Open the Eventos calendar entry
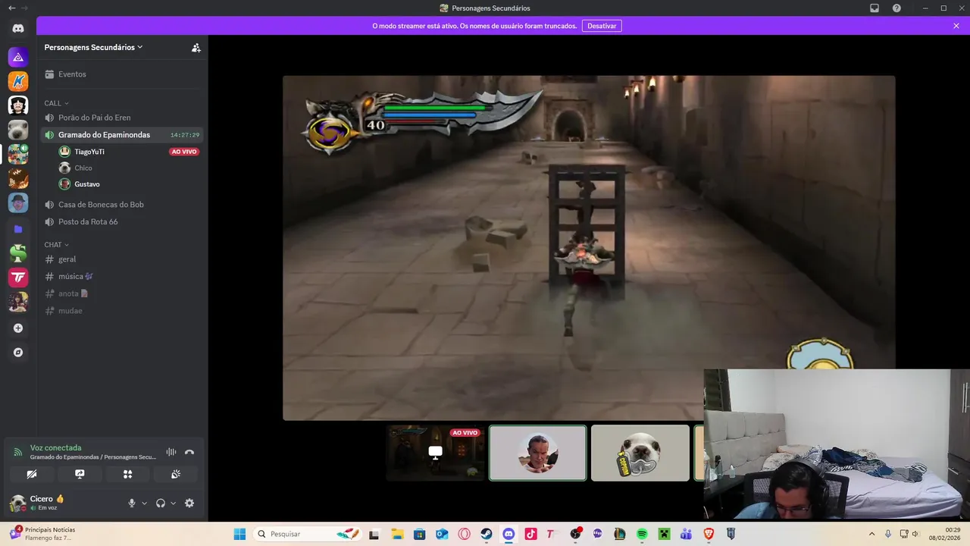The image size is (970, 546). pyautogui.click(x=121, y=74)
